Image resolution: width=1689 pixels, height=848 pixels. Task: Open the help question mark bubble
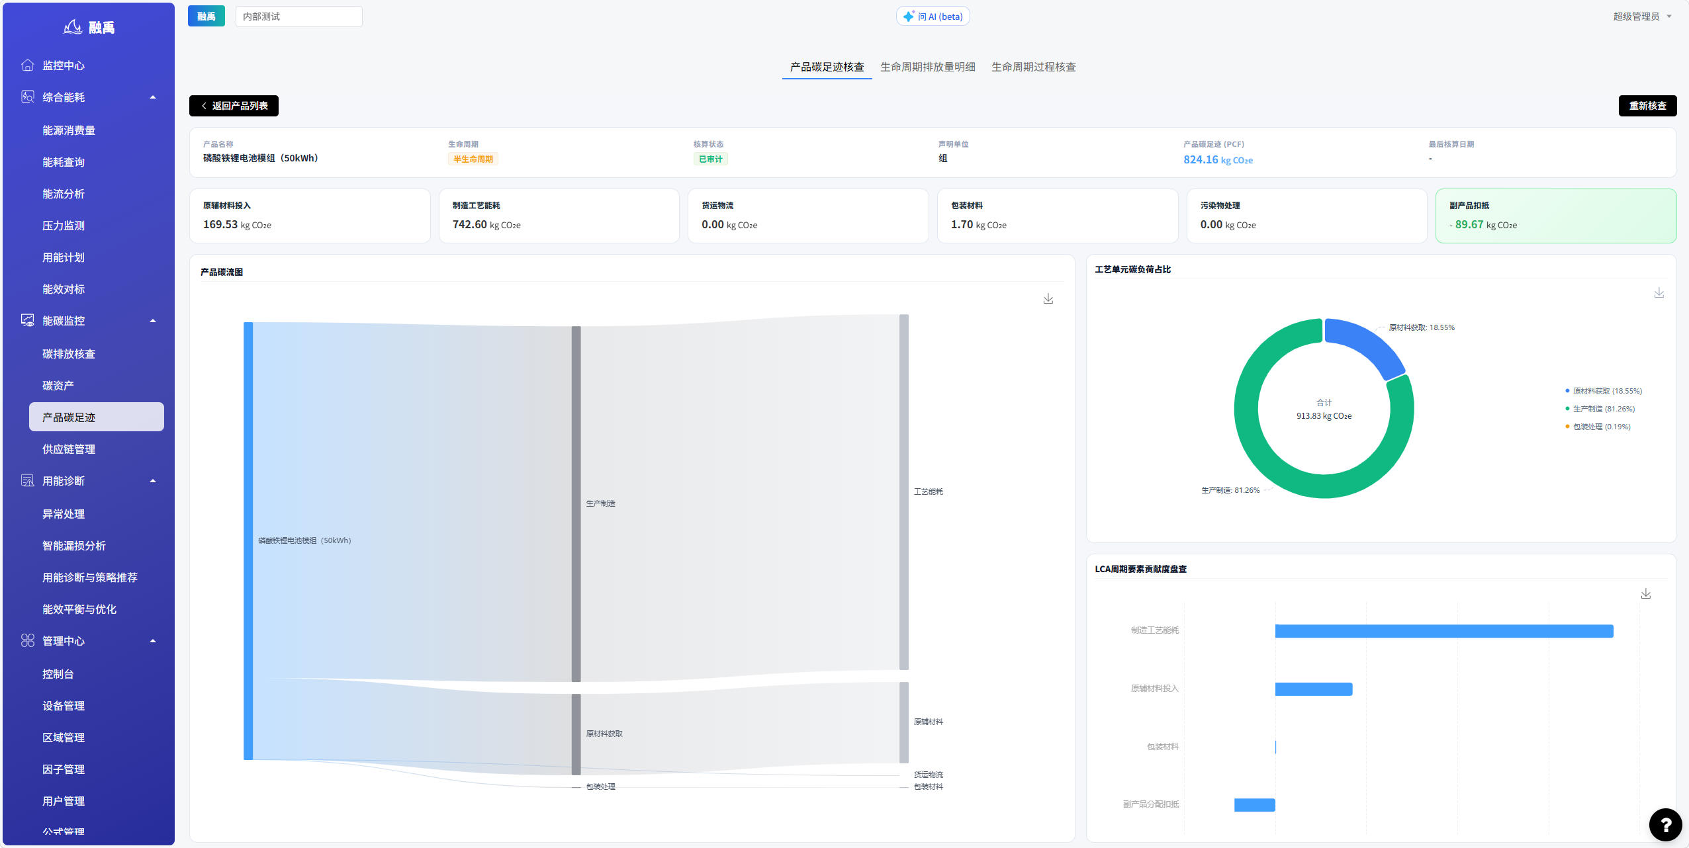[1666, 824]
